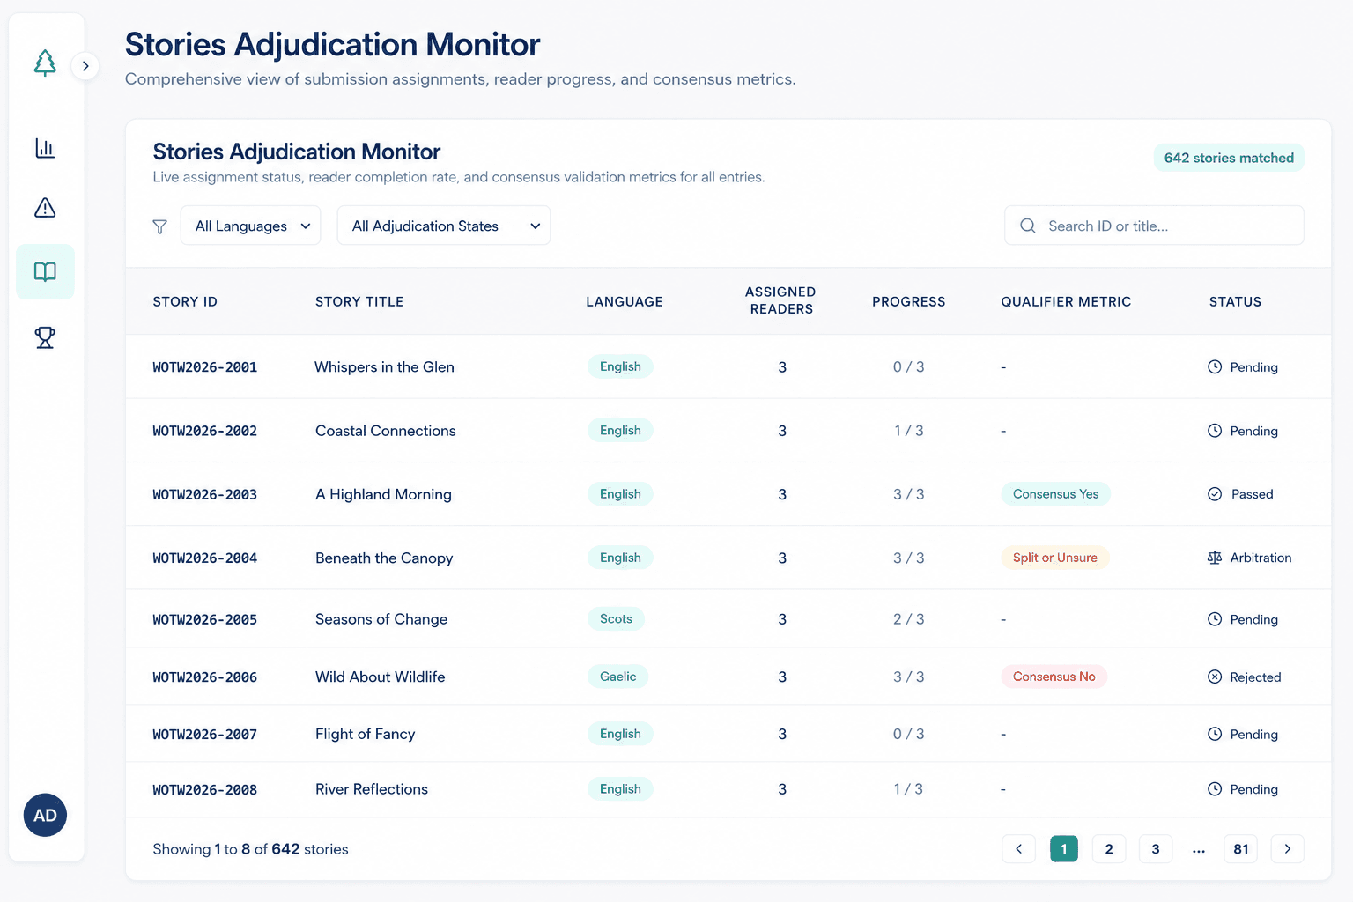The height and width of the screenshot is (902, 1353).
Task: Go to previous page with left chevron
Action: pos(1019,849)
